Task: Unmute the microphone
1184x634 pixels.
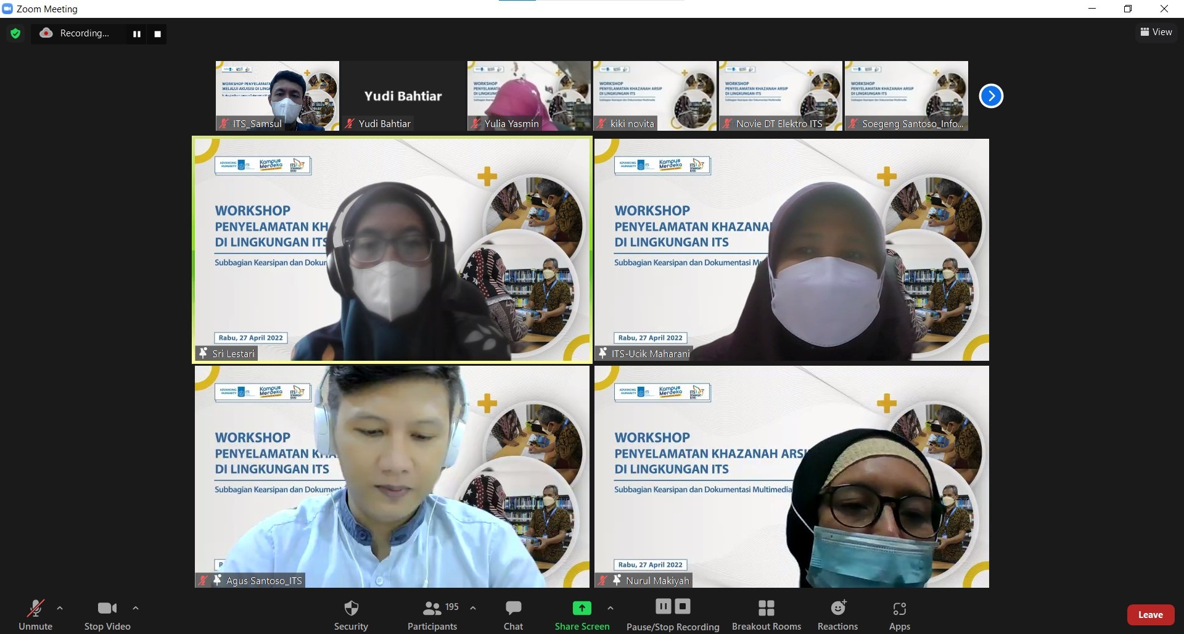Action: 35,615
